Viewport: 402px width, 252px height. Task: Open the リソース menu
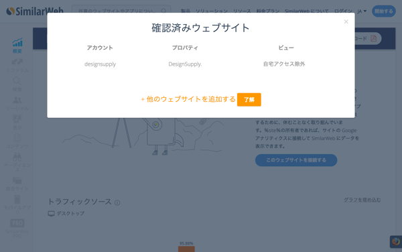[242, 11]
